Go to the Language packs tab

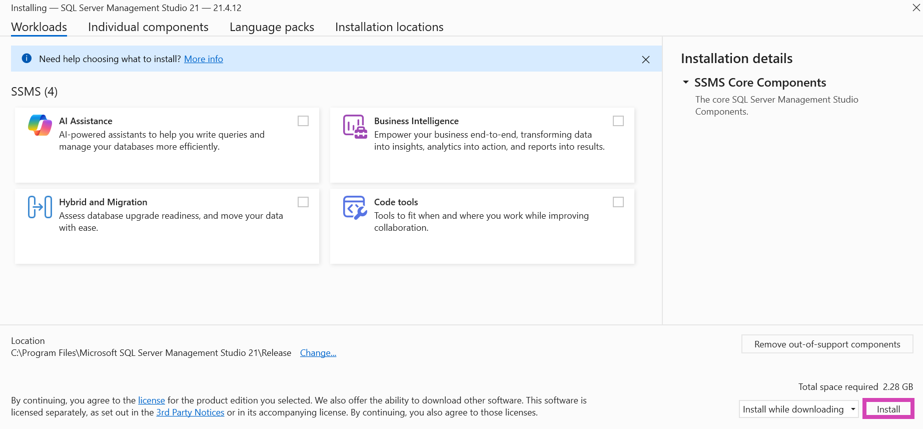[272, 27]
